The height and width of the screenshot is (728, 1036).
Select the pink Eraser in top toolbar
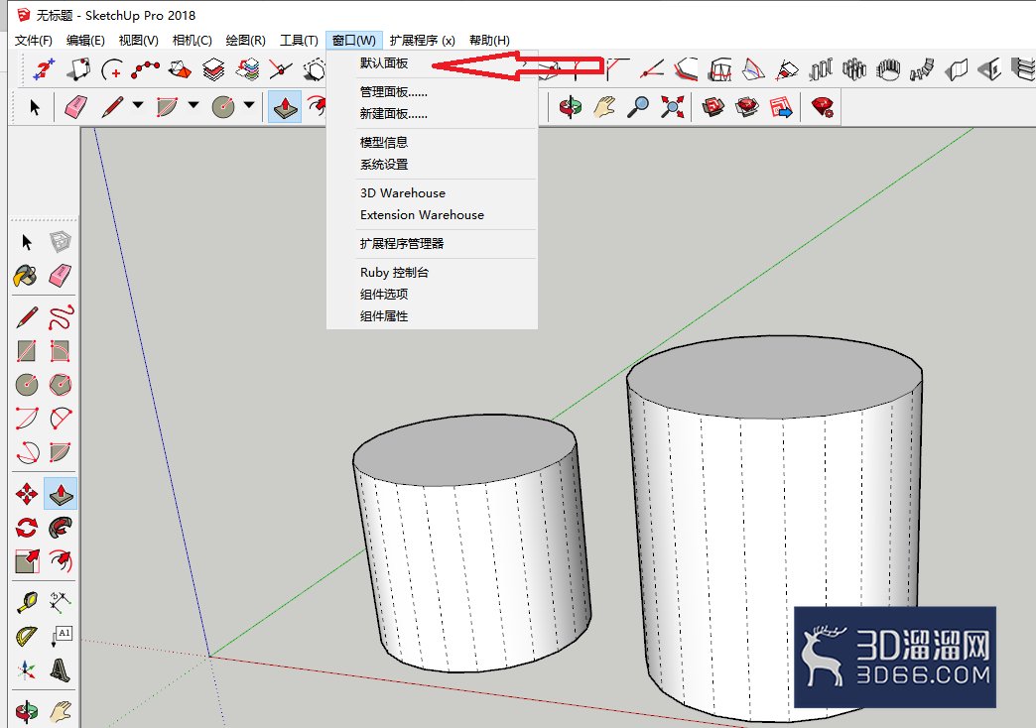[x=75, y=106]
